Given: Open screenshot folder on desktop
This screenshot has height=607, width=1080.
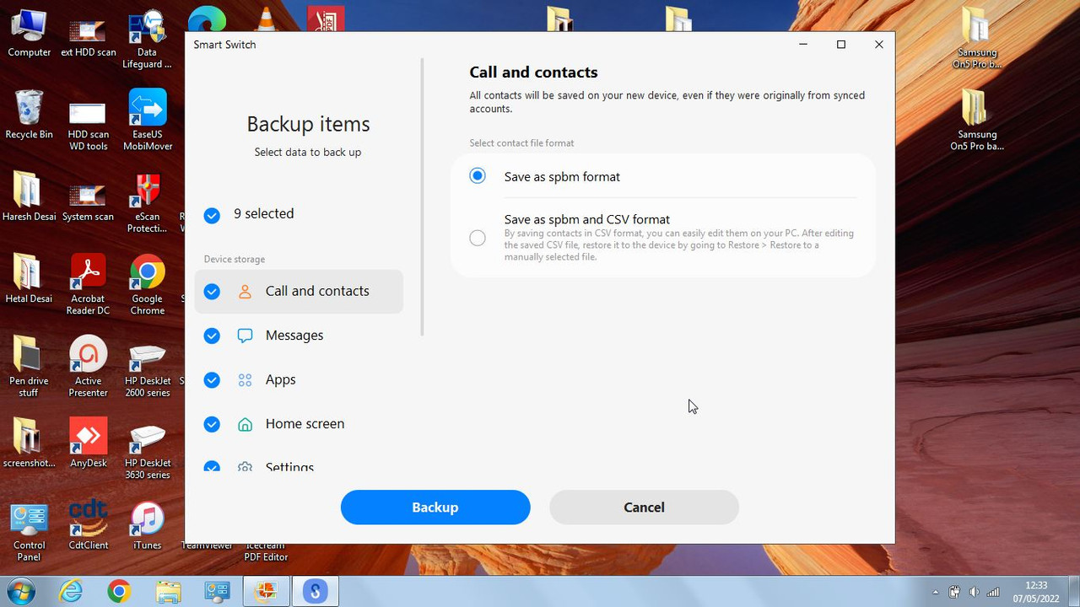Looking at the screenshot, I should (x=30, y=443).
